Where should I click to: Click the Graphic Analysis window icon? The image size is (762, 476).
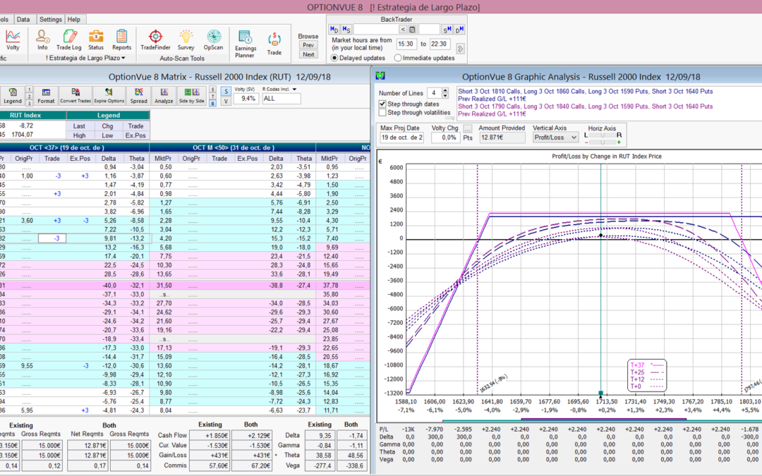[380, 75]
